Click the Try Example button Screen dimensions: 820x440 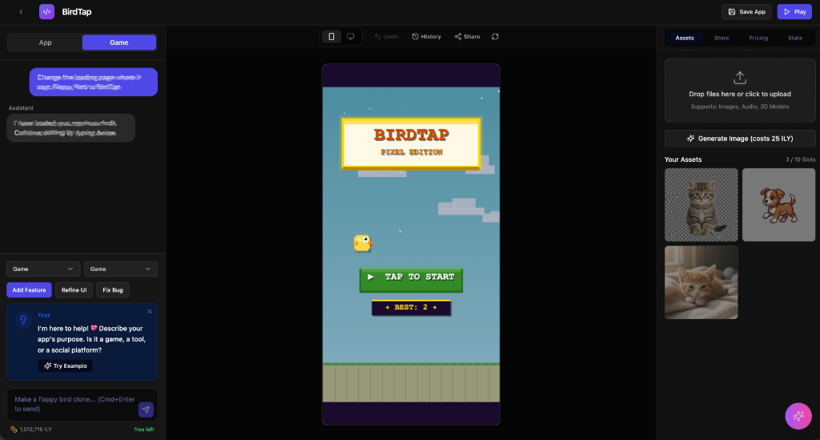(66, 365)
